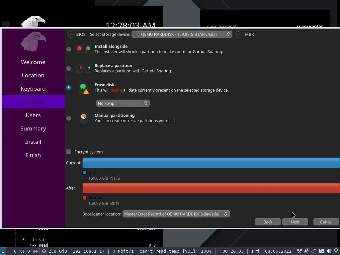340x255 pixels.
Task: Click the volume speaker tray icon
Action: coord(329,251)
